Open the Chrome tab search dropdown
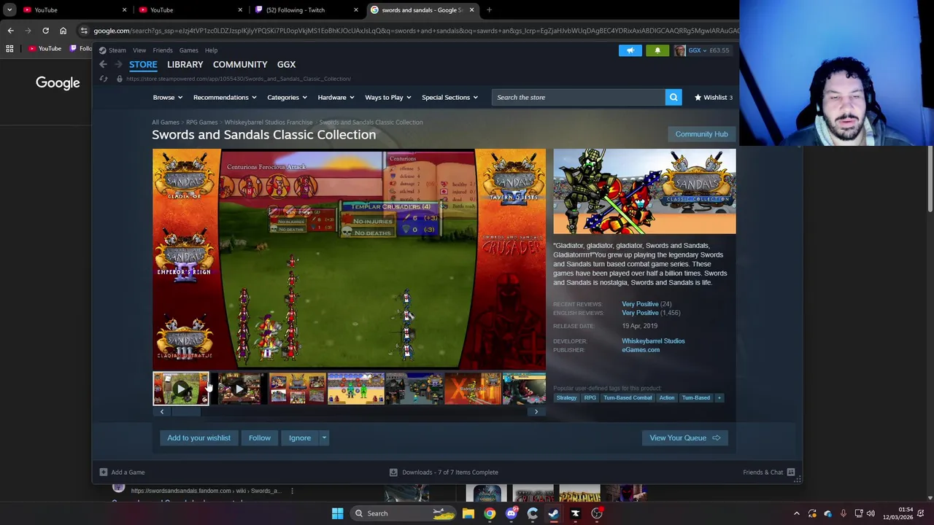The image size is (934, 525). [9, 9]
